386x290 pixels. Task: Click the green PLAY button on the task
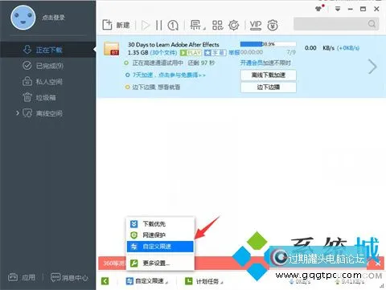[x=191, y=53]
